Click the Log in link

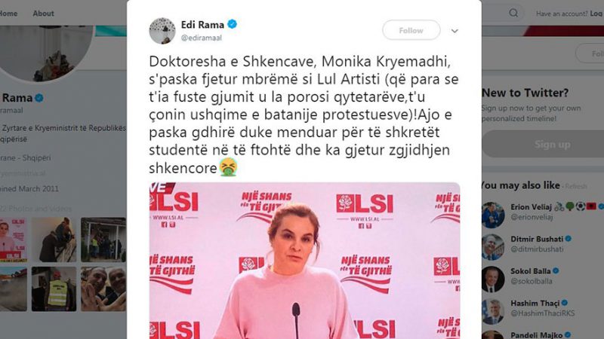596,14
